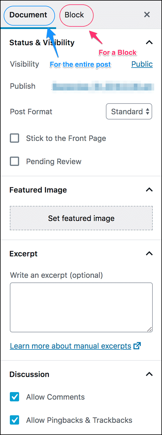This screenshot has width=162, height=435.
Task: Click the Discussion heading title
Action: (x=29, y=374)
